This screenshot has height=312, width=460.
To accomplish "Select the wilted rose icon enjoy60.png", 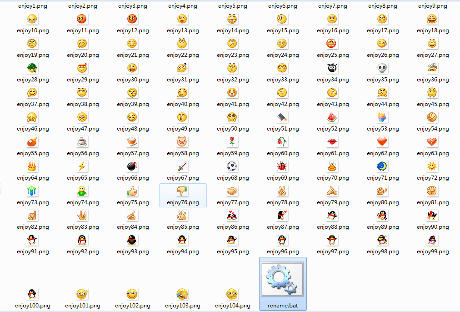I will tap(282, 142).
